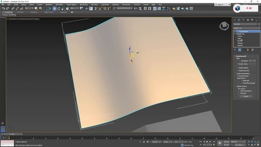261x147 pixels.
Task: Toggle TurboSmooth modifier visibility eye
Action: click(235, 31)
